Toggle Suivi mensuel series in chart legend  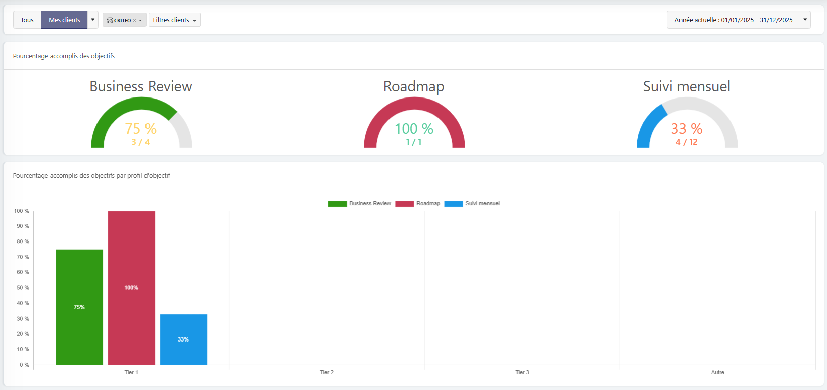click(472, 204)
